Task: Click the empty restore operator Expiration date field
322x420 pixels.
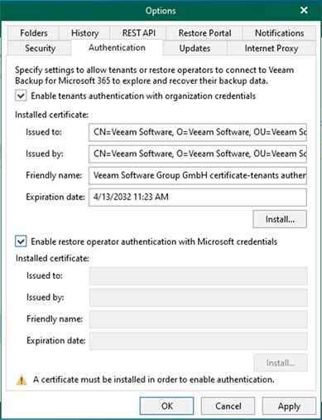Action: pyautogui.click(x=198, y=341)
